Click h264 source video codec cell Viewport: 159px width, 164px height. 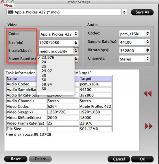pyautogui.click(x=63, y=106)
